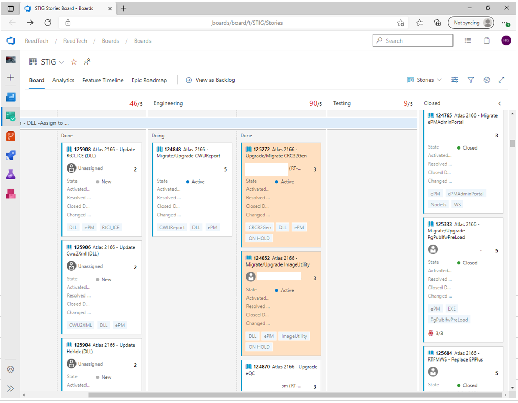Open work item 124765 Migrate ePMAdminPortal
518x403 pixels.
pos(462,119)
